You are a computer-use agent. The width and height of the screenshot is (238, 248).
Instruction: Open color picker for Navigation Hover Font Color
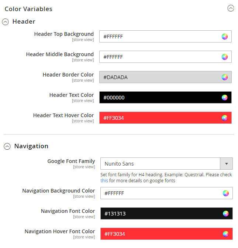[226, 234]
